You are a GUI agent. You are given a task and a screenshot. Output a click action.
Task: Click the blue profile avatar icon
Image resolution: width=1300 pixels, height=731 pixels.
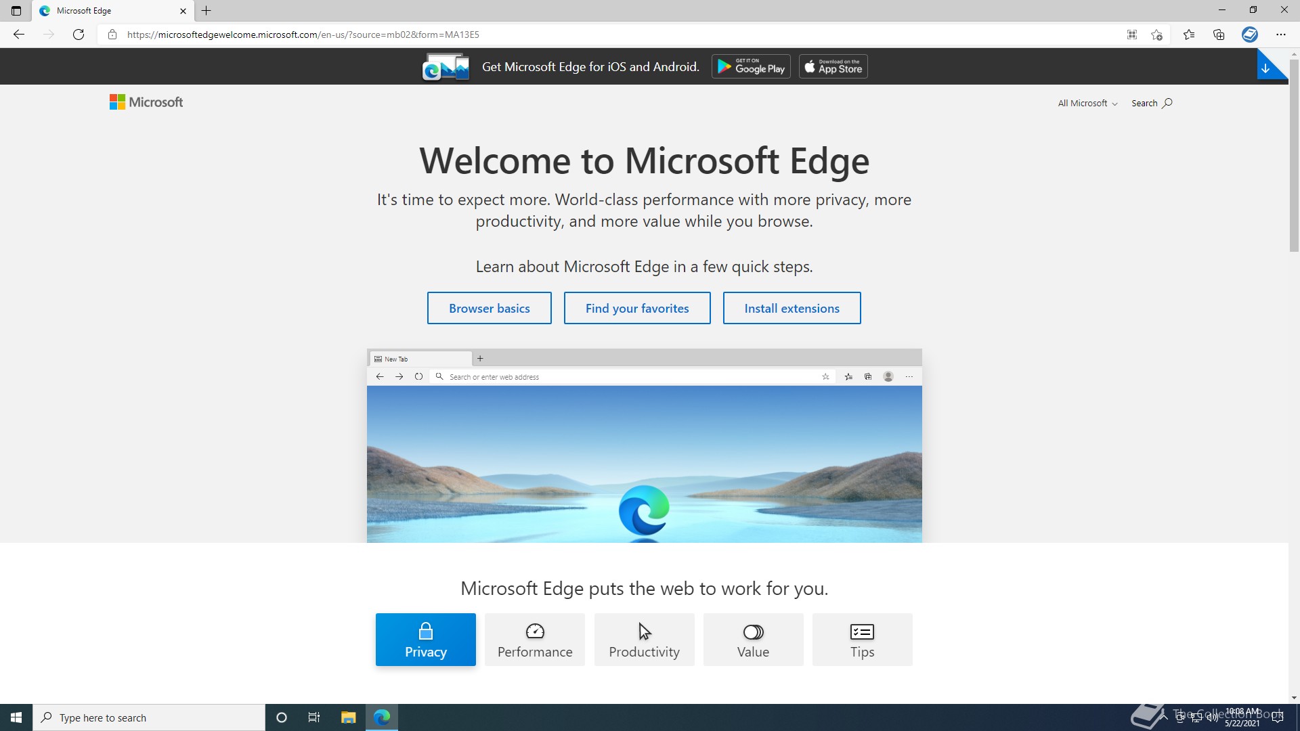click(1250, 35)
